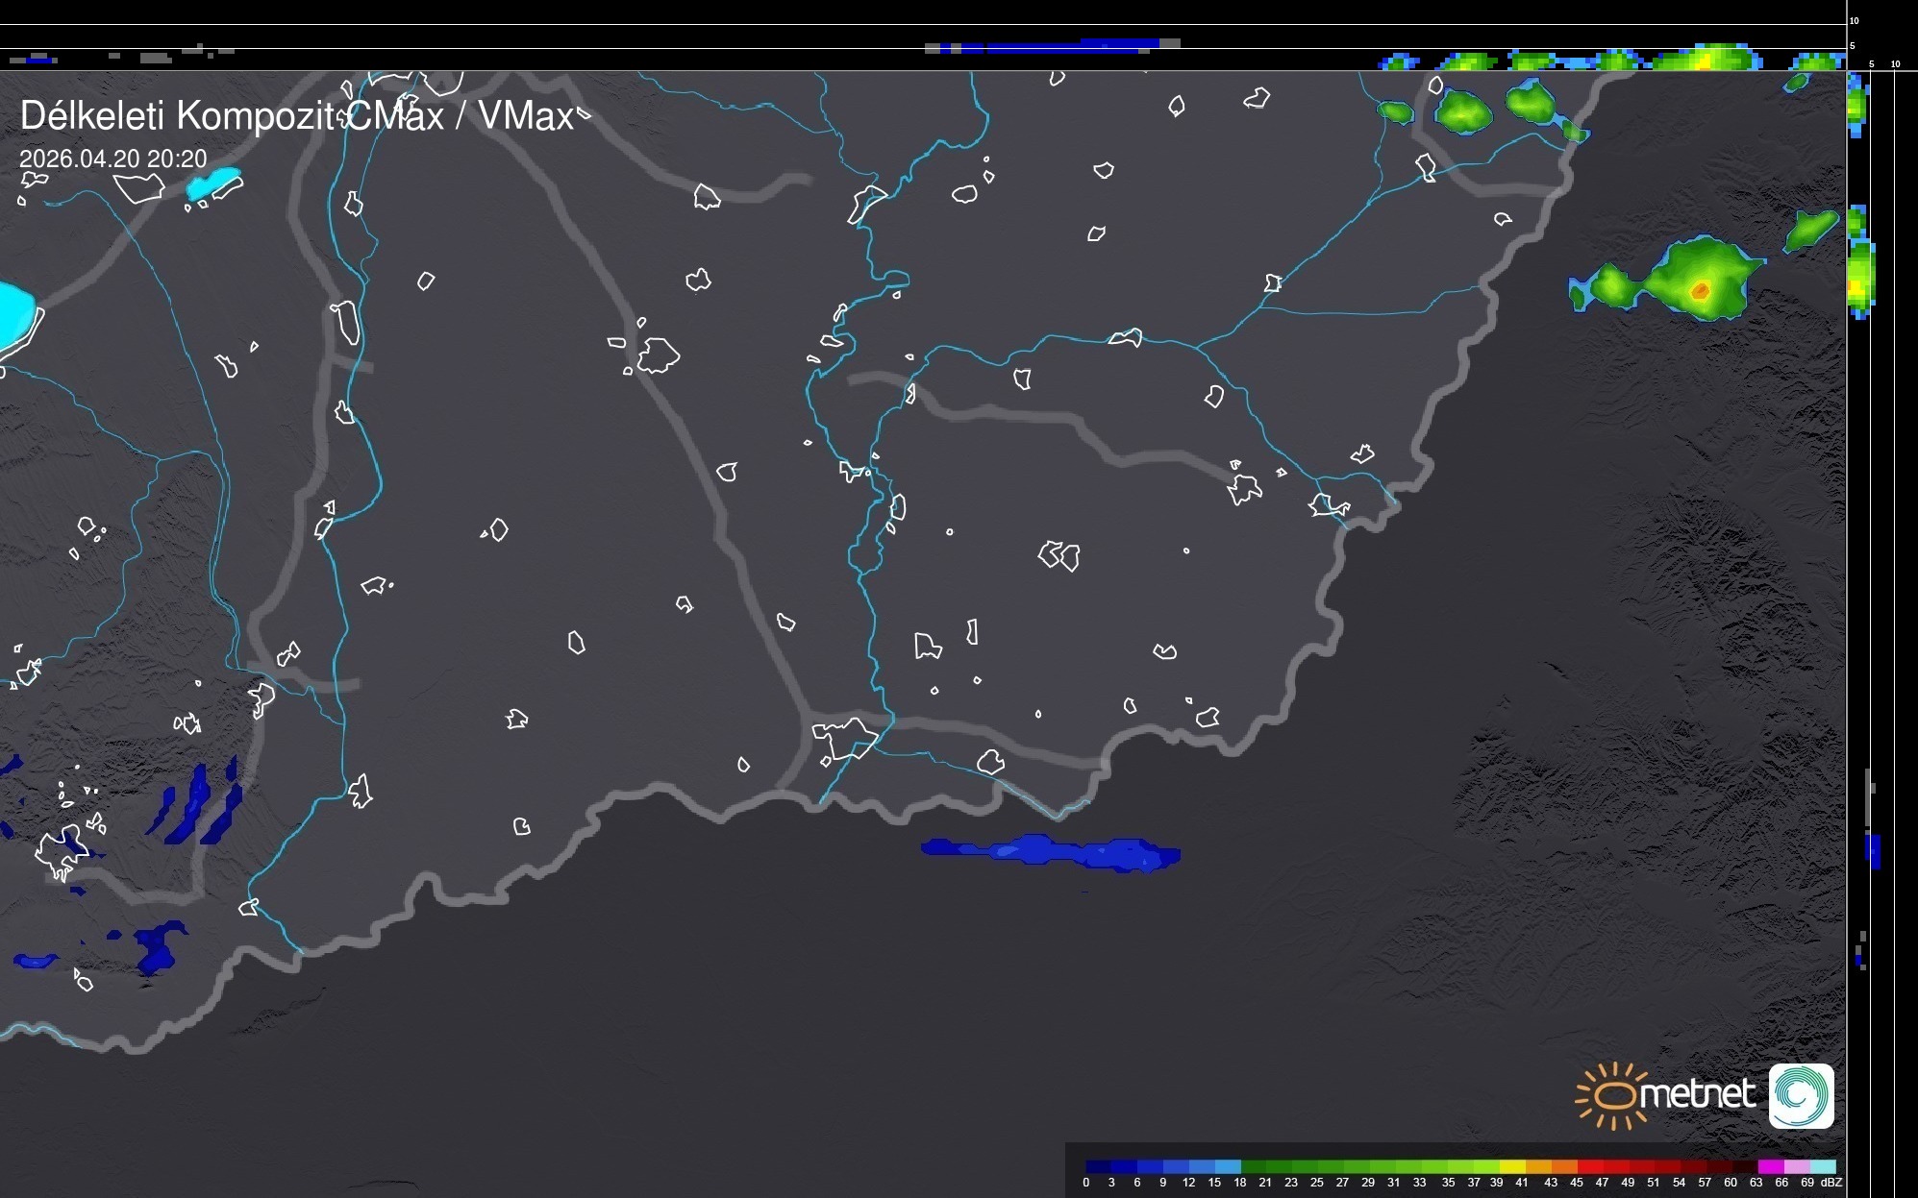Pick the yellow 39 dBZ legend swatch
The width and height of the screenshot is (1918, 1198).
pyautogui.click(x=1511, y=1166)
